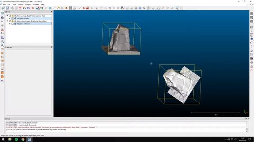Open the Windows notification center
This screenshot has width=254, height=142.
(x=250, y=139)
